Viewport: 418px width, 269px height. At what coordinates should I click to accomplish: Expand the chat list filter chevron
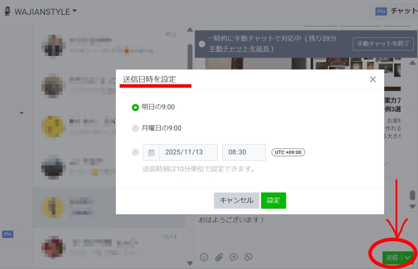(21, 113)
